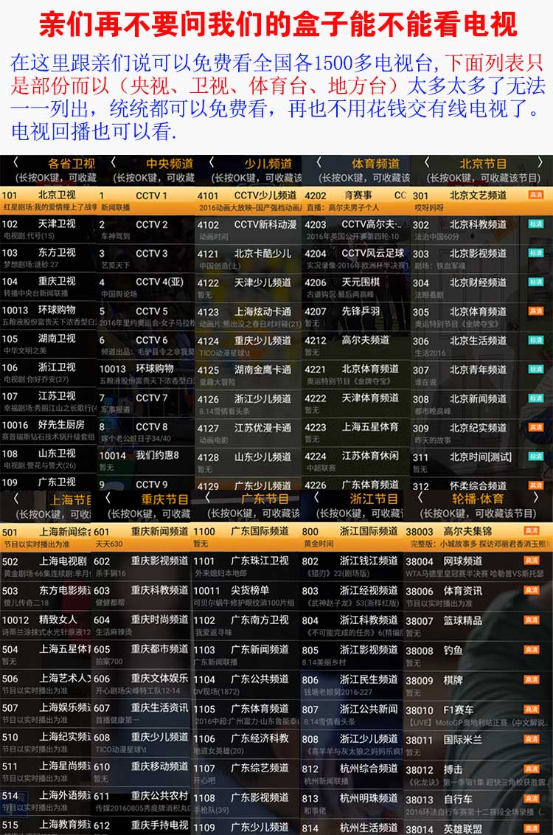
Task: Select channel 10016 好先生厨房
Action: point(49,430)
